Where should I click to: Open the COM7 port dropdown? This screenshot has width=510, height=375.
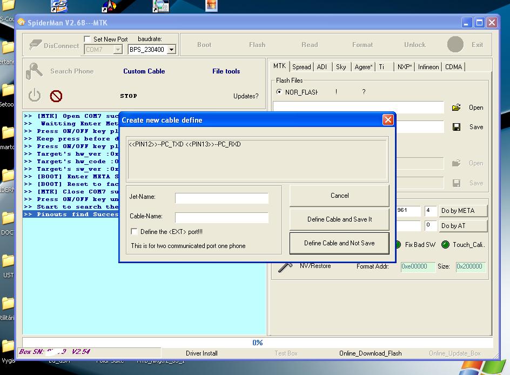click(118, 49)
